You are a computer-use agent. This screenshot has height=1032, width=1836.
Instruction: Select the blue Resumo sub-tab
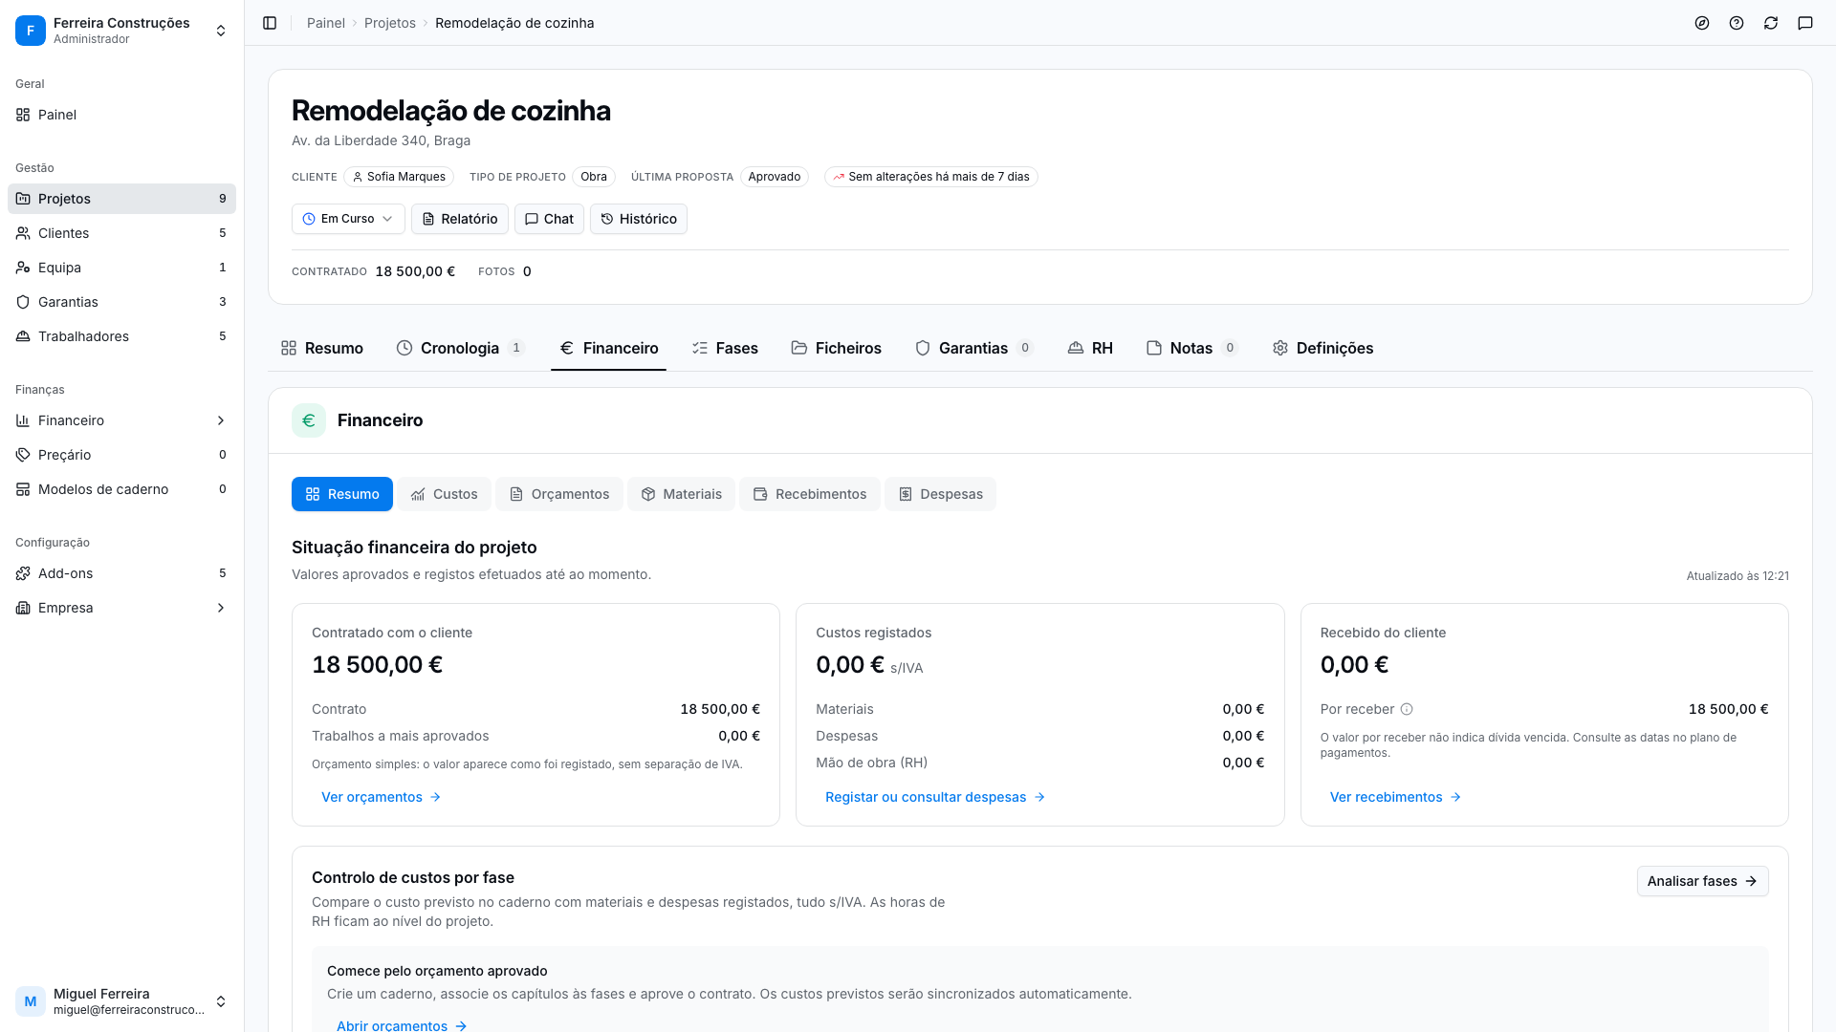(342, 494)
